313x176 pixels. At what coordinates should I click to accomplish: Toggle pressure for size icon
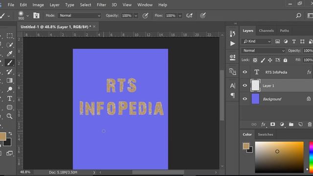[203, 16]
